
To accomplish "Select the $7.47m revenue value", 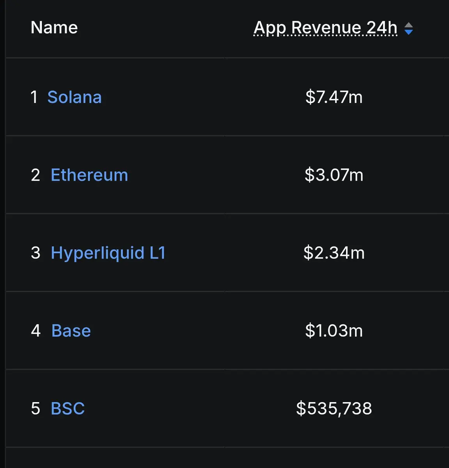I will [x=334, y=97].
